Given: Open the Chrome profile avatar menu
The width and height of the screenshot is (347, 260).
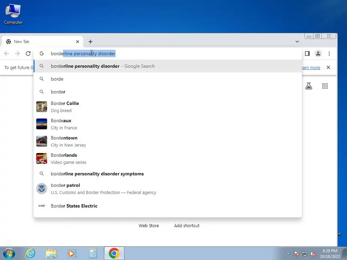Looking at the screenshot, I should pyautogui.click(x=318, y=53).
